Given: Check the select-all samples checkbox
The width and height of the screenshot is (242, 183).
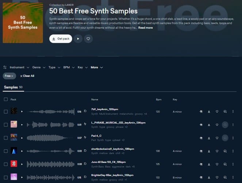Looking at the screenshot, I should pyautogui.click(x=6, y=99).
